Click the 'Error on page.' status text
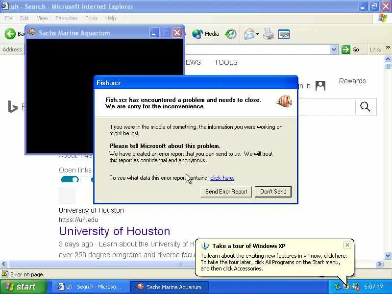392x294 pixels. click(27, 274)
